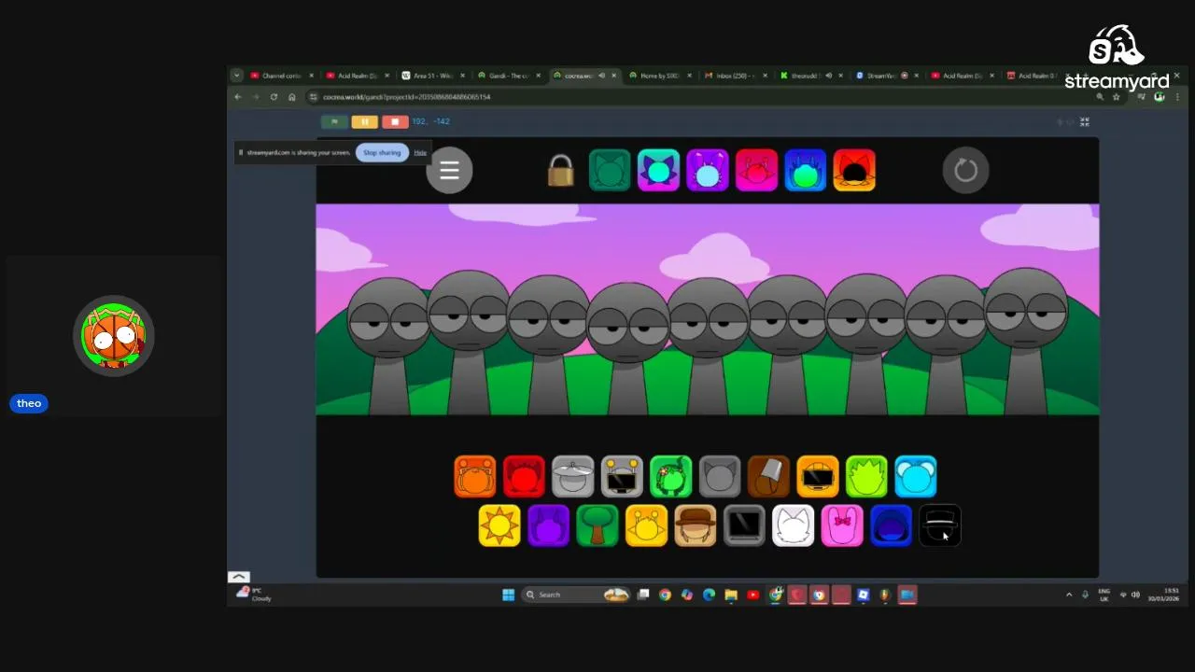This screenshot has height=672, width=1195.
Task: Click the grey circular reset button
Action: (965, 171)
